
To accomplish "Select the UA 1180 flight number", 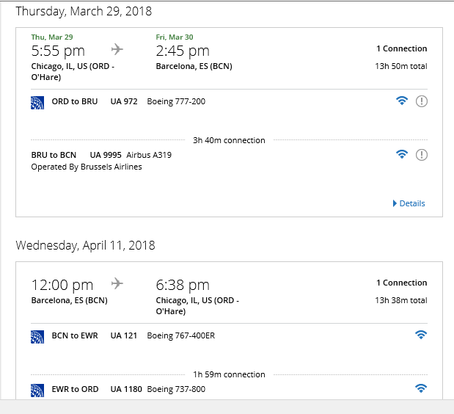I will tap(126, 389).
